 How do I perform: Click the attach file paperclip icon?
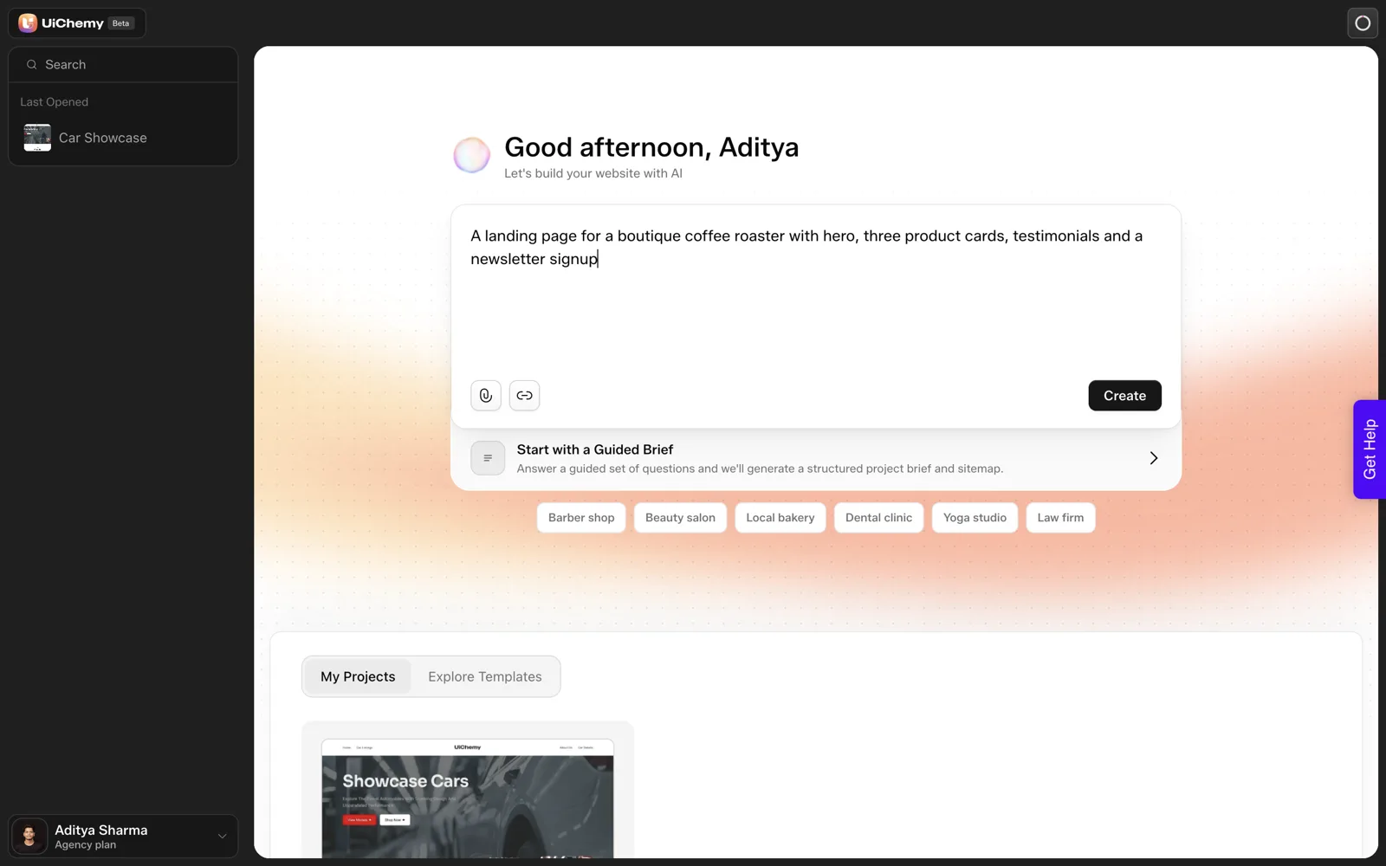coord(486,396)
